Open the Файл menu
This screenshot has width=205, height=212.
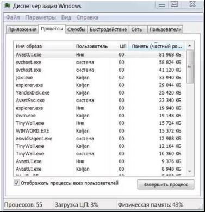pos(13,17)
